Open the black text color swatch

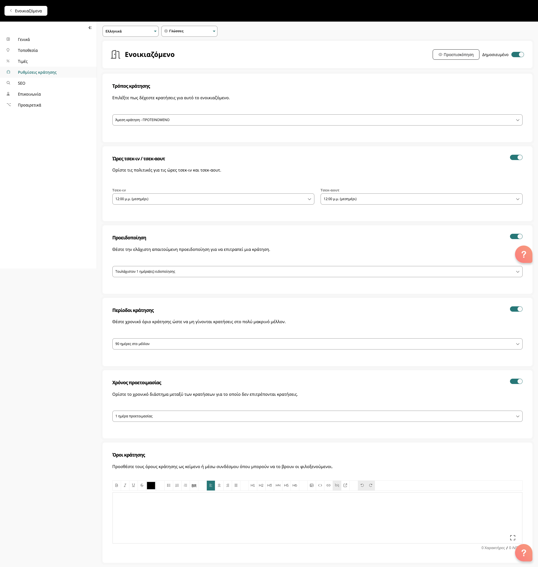151,485
